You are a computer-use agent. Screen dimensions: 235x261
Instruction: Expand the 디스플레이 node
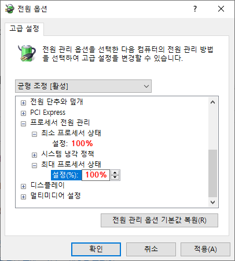(23, 186)
